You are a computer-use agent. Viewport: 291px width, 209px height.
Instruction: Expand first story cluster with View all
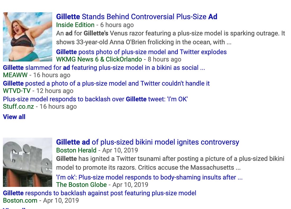point(14,117)
